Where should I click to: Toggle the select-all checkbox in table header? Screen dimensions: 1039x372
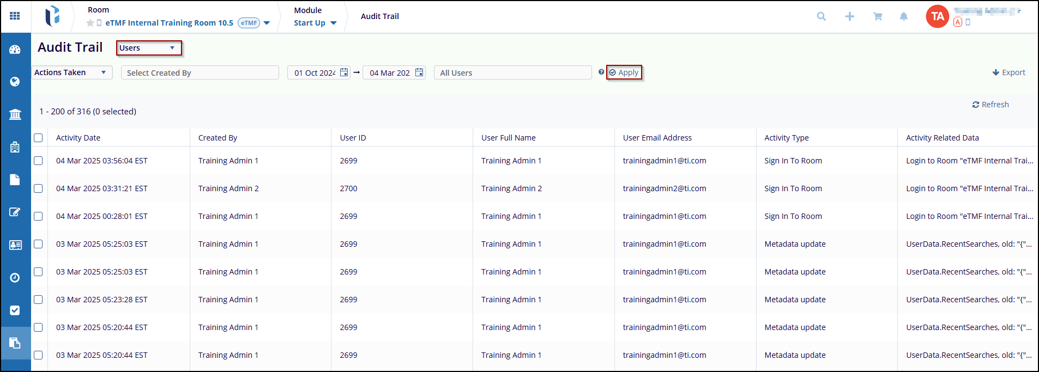38,138
